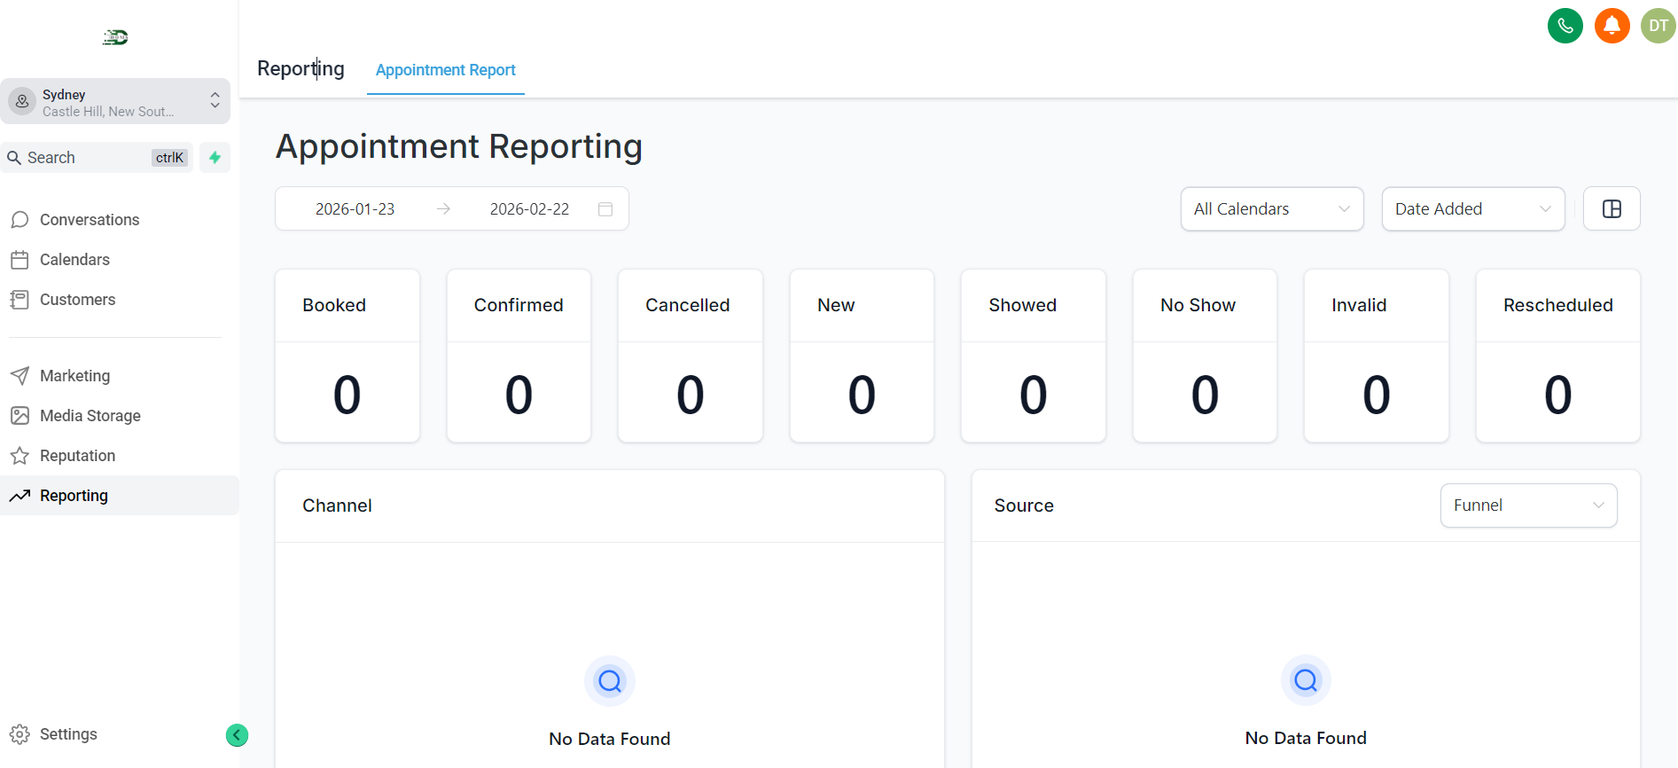Collapse sidebar with green arrow button
The width and height of the screenshot is (1678, 768).
(237, 735)
